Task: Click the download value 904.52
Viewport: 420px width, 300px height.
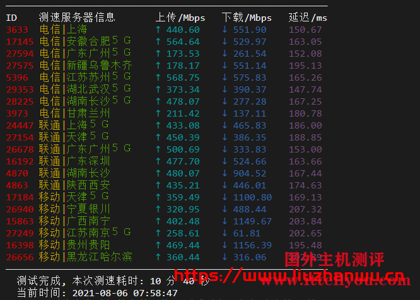Action: [250, 173]
